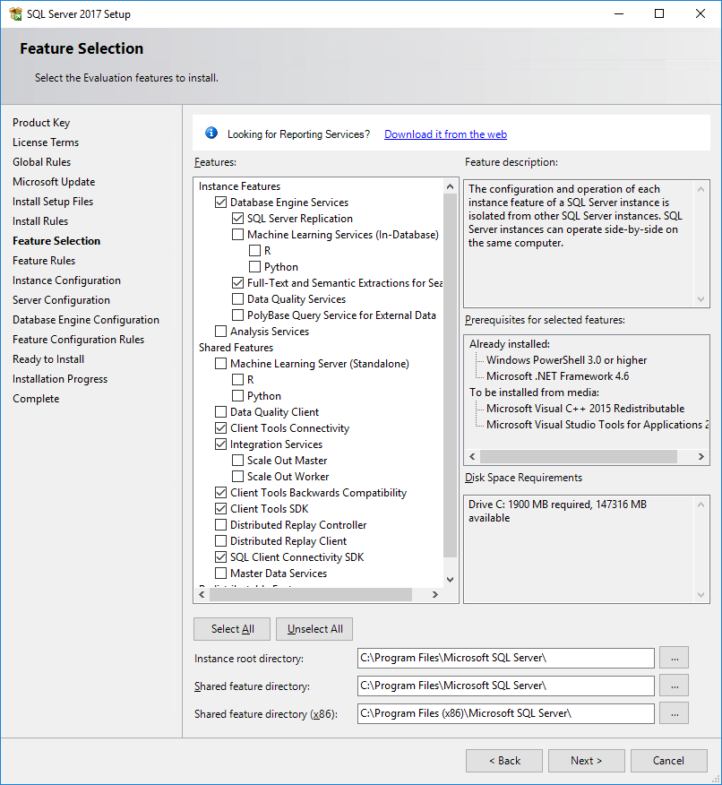
Task: Uncheck Database Engine Services
Action: [x=220, y=203]
